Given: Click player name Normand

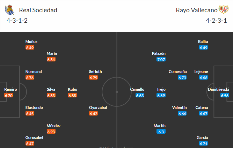Looking at the screenshot, I should pos(34,72).
